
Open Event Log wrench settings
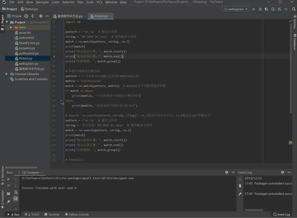[240, 194]
